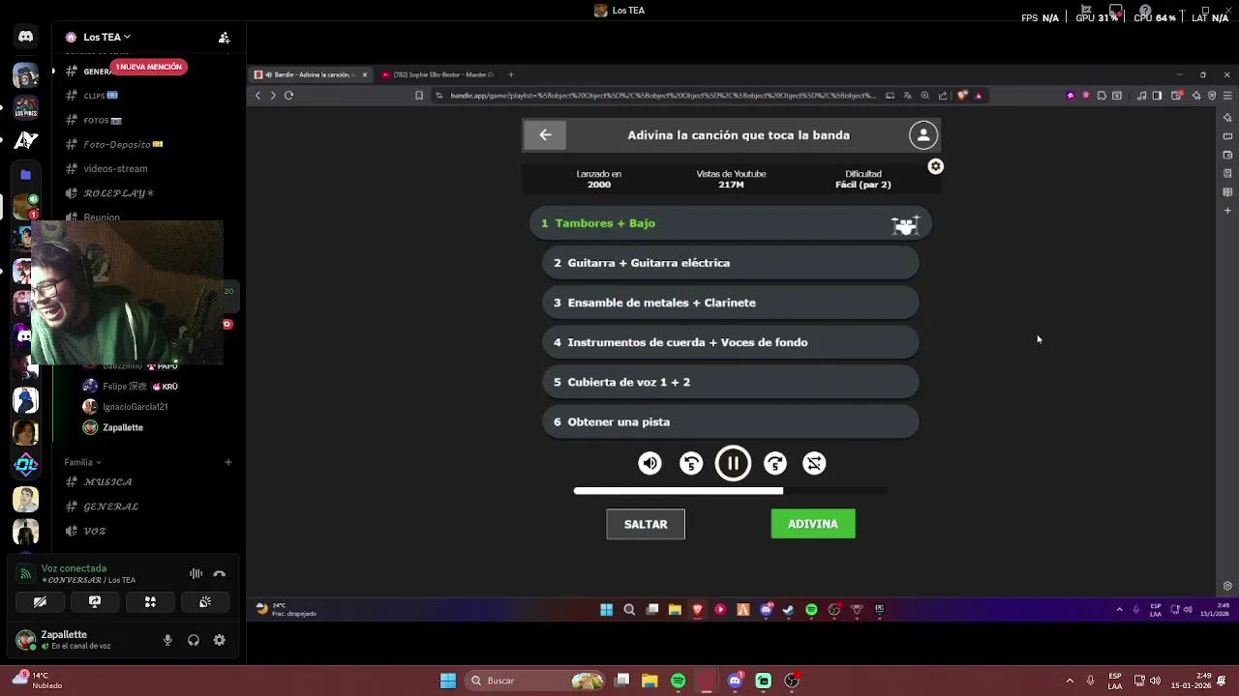The image size is (1239, 696).
Task: Open Discord user settings gear
Action: (x=220, y=640)
